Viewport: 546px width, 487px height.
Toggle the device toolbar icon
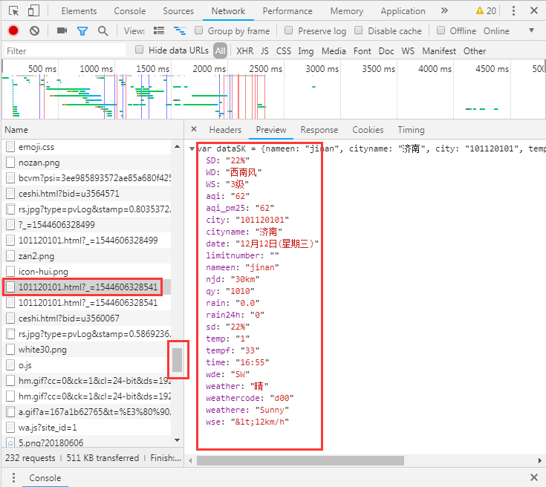(33, 11)
